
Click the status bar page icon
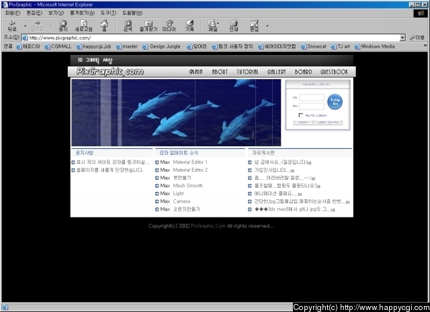click(5, 307)
